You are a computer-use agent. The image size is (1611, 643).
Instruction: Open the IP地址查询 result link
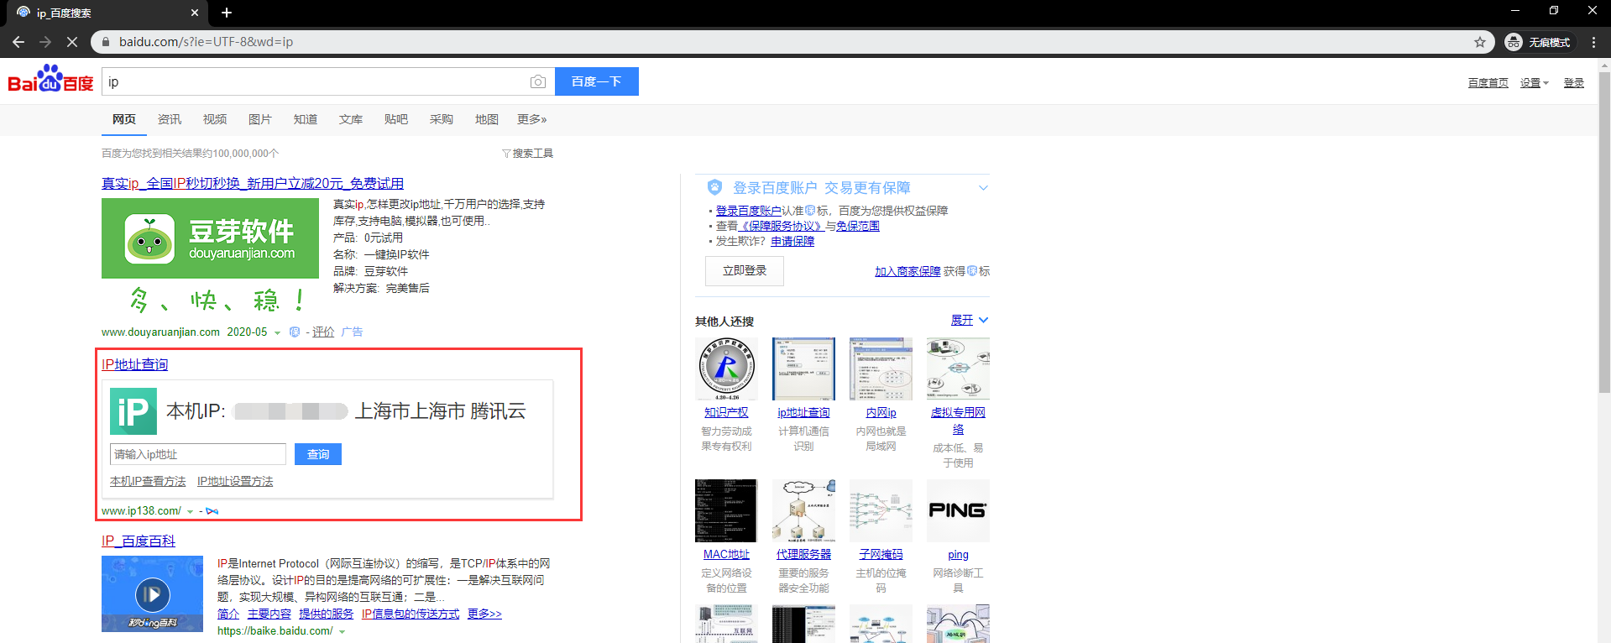pos(135,364)
